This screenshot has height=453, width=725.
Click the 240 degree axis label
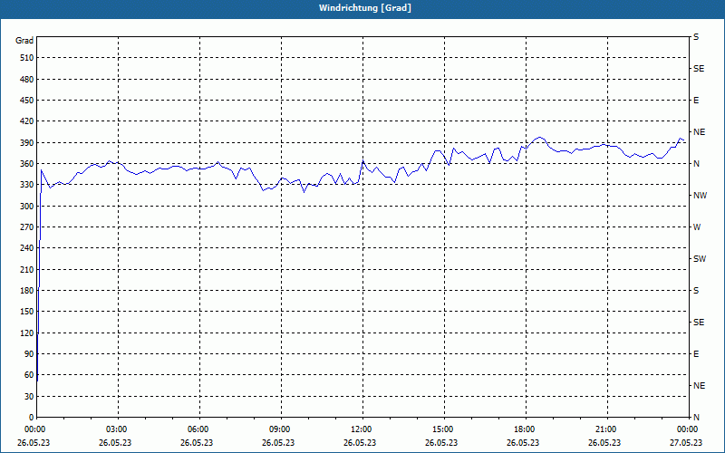click(27, 248)
